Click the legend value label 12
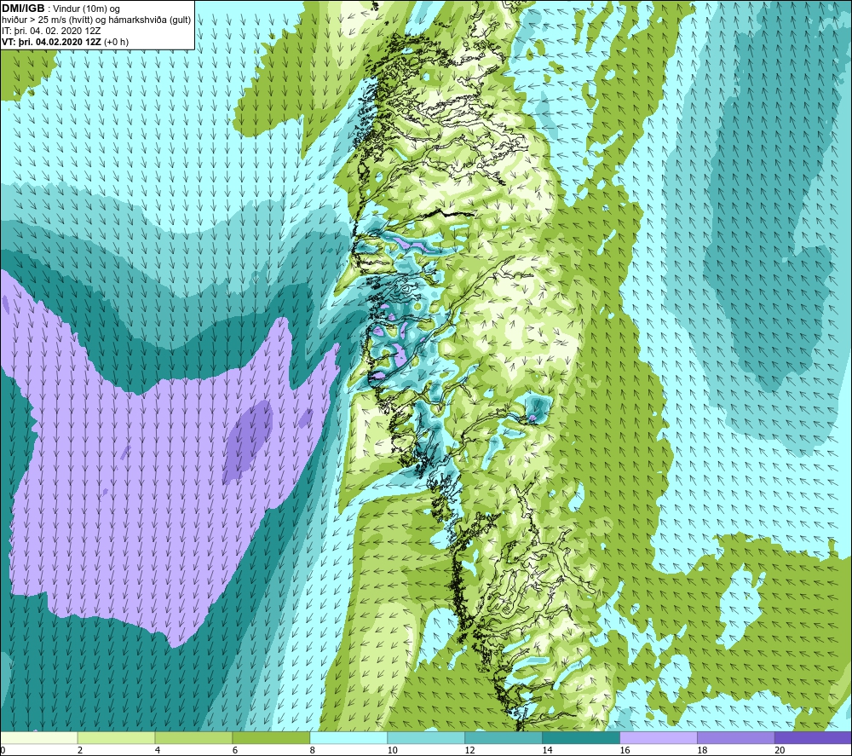Image resolution: width=852 pixels, height=756 pixels. (x=470, y=750)
